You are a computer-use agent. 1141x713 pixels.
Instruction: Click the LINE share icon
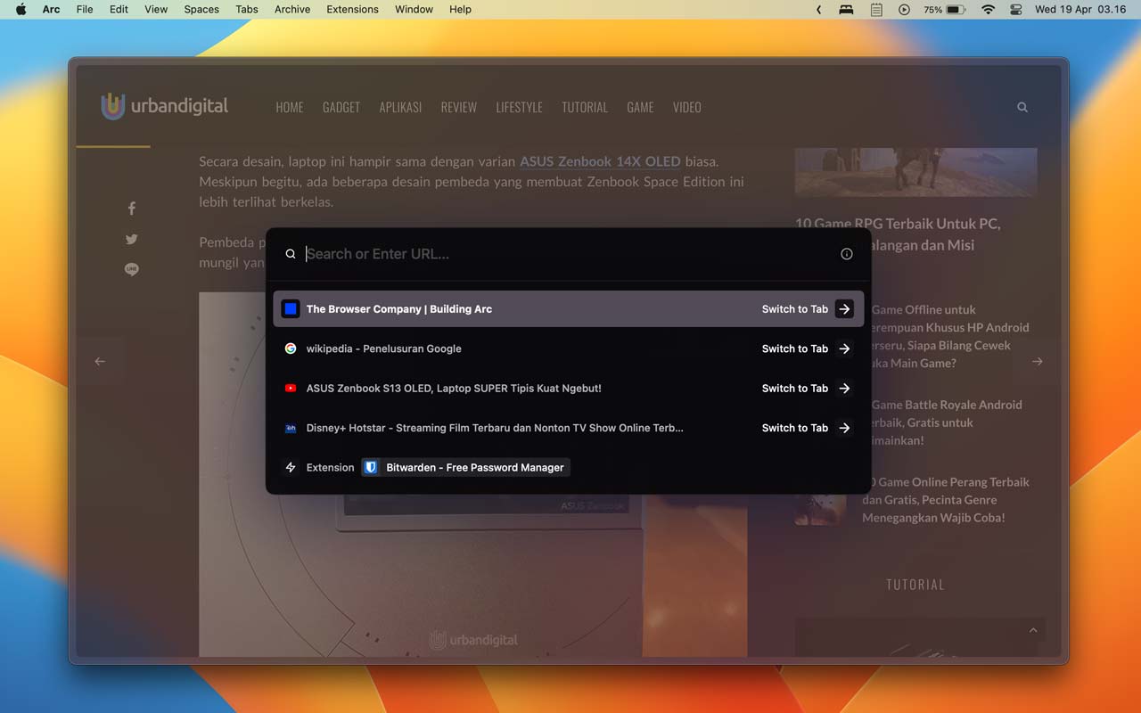pos(131,268)
